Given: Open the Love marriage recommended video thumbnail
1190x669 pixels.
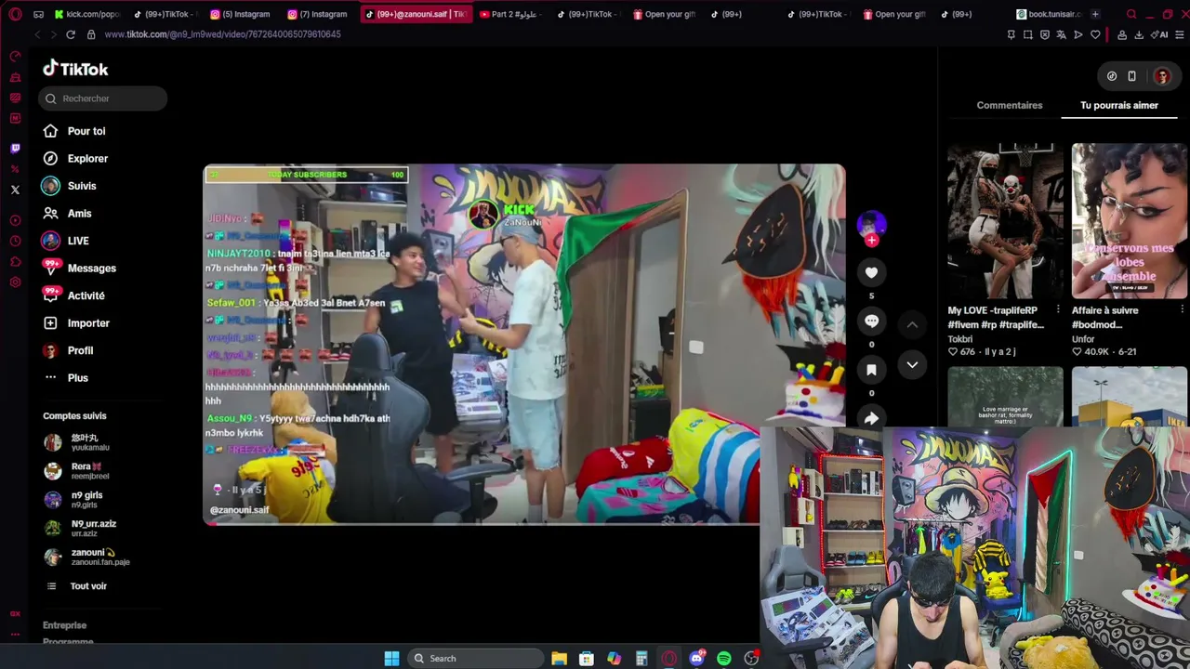Looking at the screenshot, I should pos(1005,397).
